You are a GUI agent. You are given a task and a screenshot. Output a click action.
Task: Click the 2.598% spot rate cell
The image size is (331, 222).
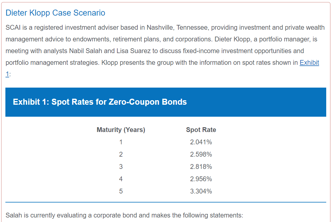coord(201,154)
